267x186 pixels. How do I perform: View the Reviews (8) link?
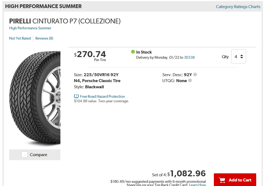click(x=44, y=38)
